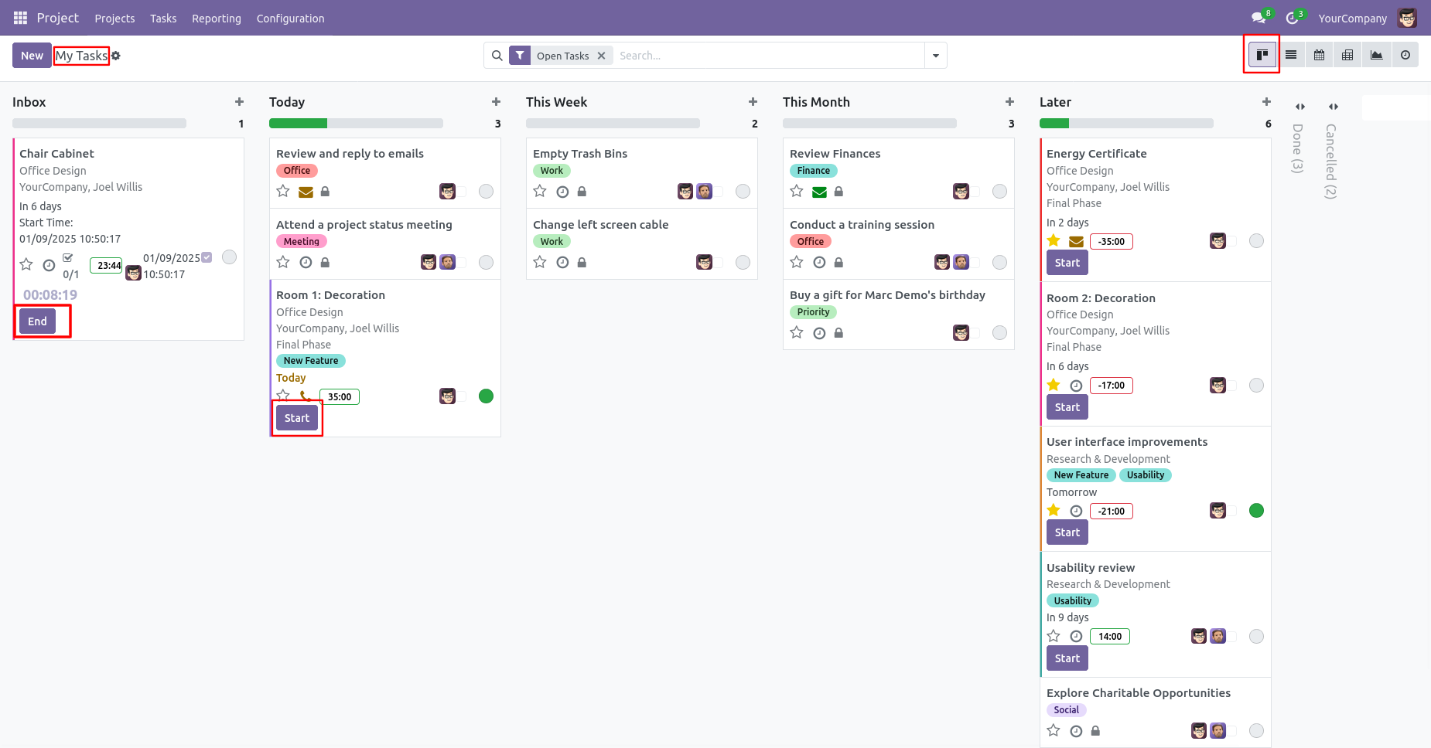Add a task in Later column
This screenshot has height=748, width=1431.
1267,102
